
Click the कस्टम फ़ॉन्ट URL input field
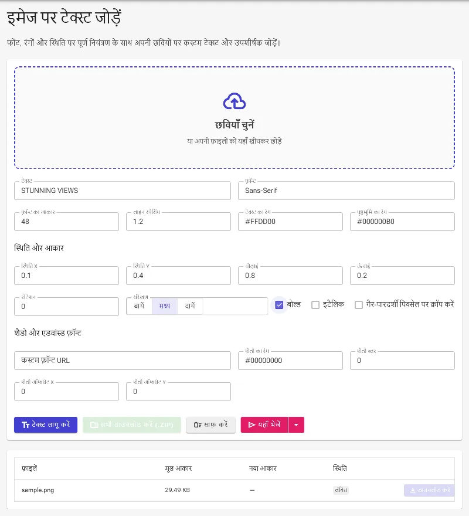(123, 361)
